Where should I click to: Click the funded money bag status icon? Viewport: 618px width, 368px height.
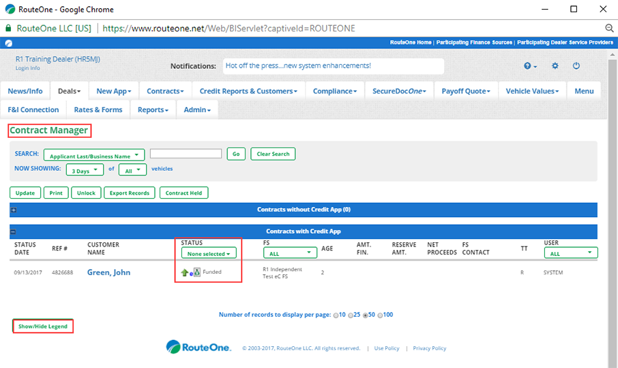197,272
